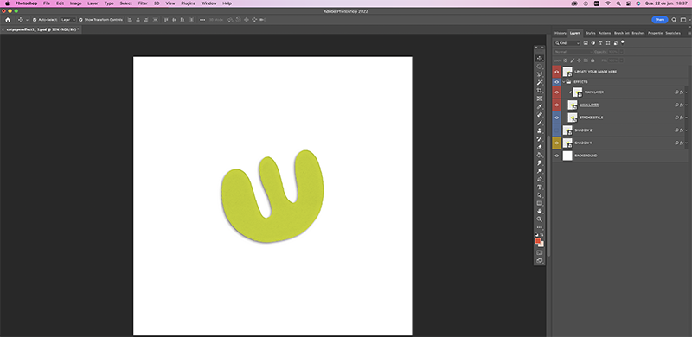Click the default colors mini icon
692x337 pixels.
click(536, 235)
